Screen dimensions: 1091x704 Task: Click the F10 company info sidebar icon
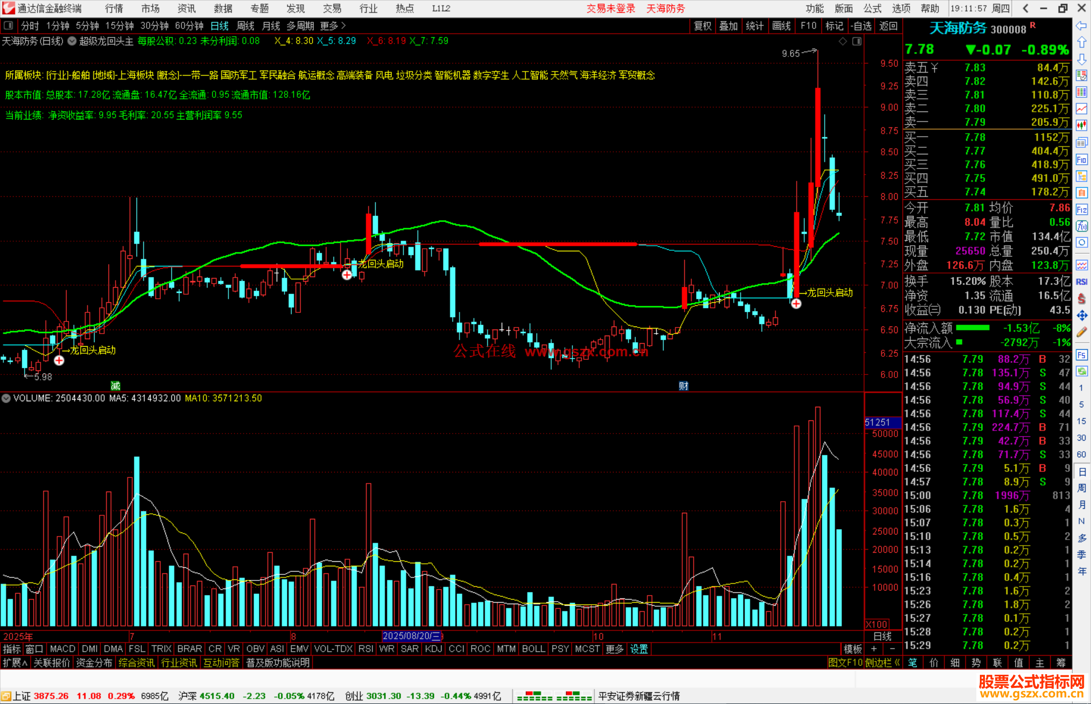tap(1081, 159)
